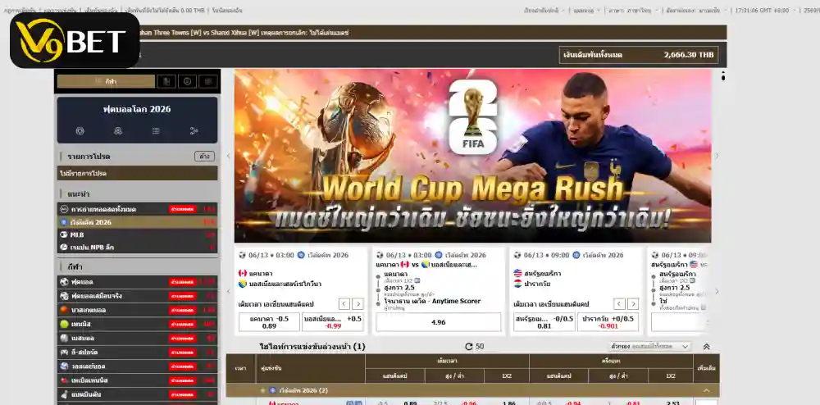The image size is (820, 405).
Task: Click the บาสเกตบอล basketball icon
Action: pyautogui.click(x=64, y=310)
